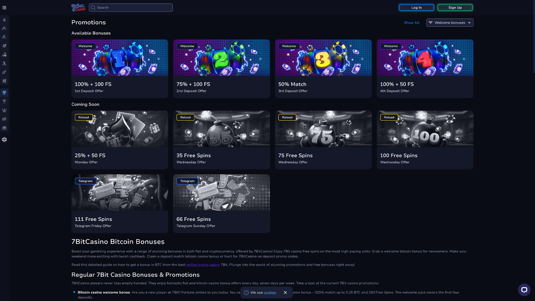Click the crown VIP sidebar icon
This screenshot has width=535, height=301.
pos(5,110)
